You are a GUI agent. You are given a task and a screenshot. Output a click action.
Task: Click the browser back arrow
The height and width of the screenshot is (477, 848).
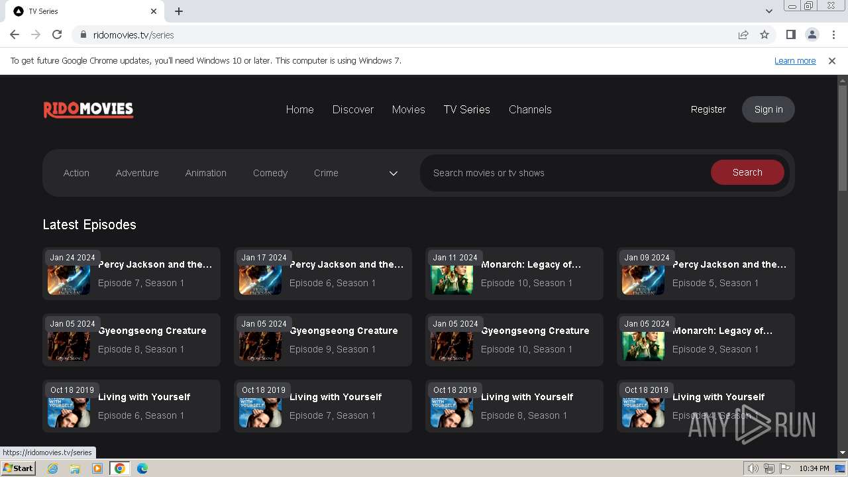coord(15,34)
